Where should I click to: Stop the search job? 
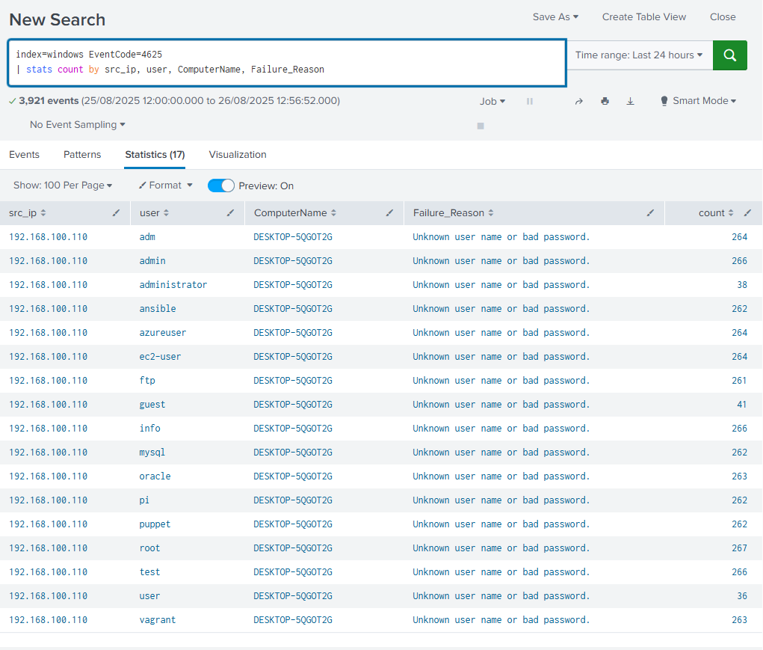(x=481, y=126)
